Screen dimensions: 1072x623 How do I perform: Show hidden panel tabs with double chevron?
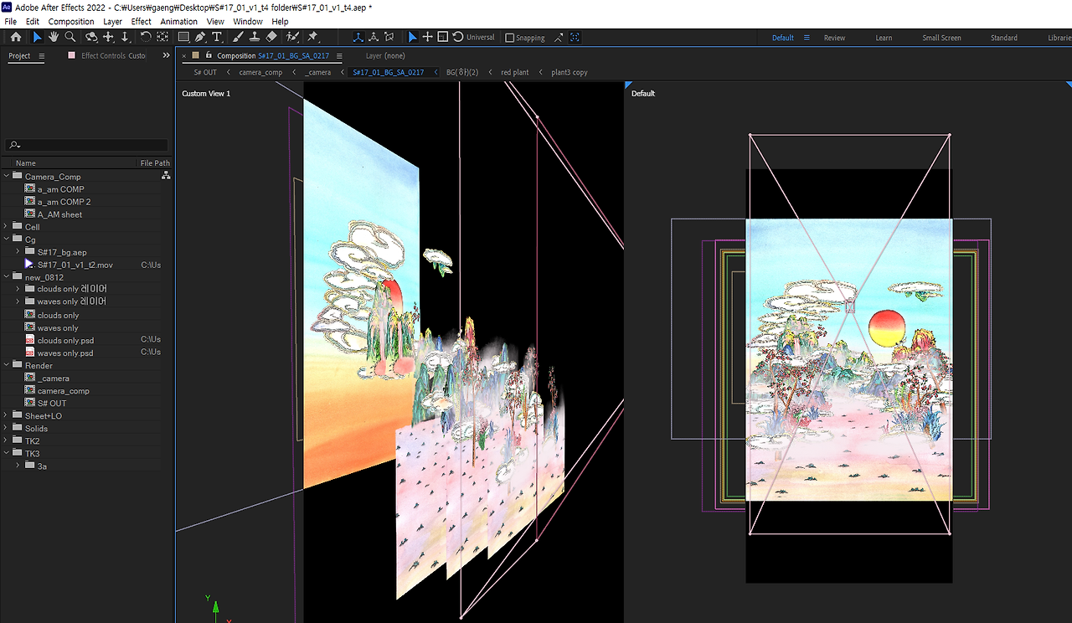(166, 55)
